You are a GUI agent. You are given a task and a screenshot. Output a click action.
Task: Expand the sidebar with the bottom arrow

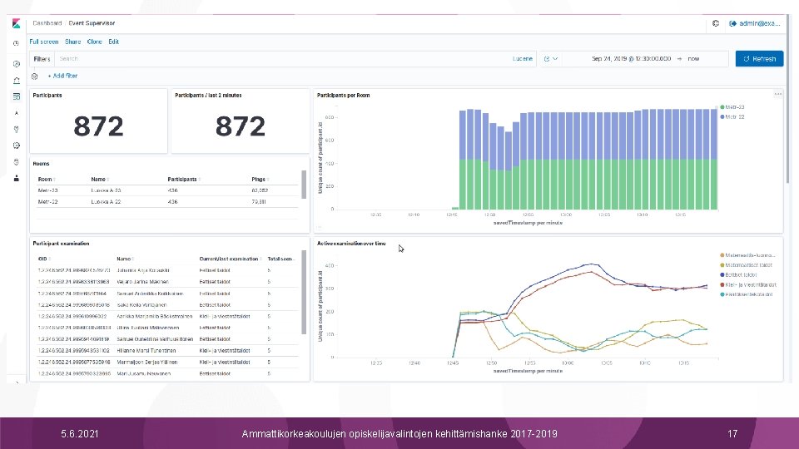[x=17, y=382]
